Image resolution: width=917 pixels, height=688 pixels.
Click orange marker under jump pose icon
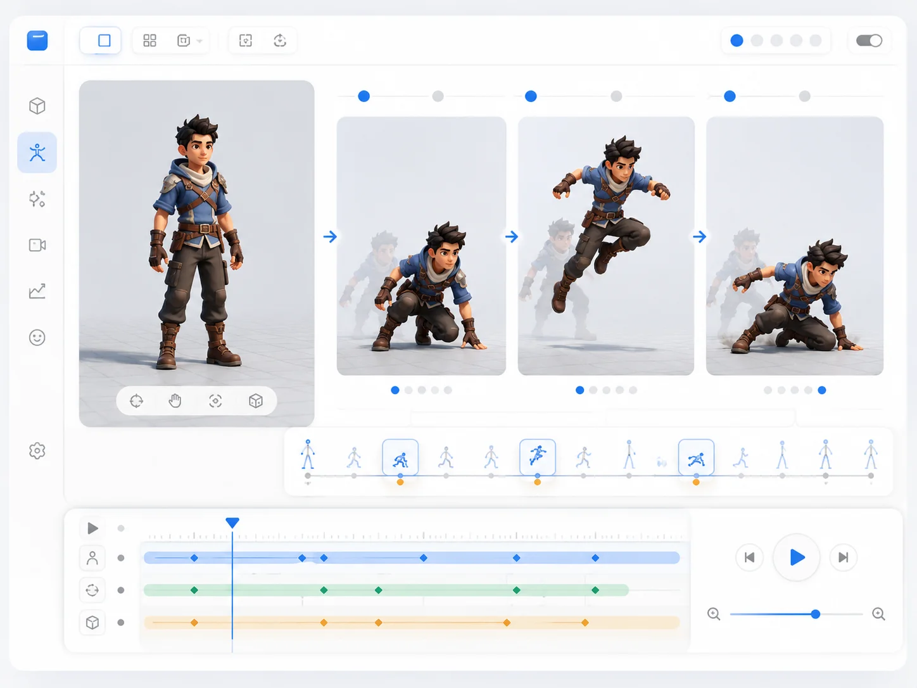tap(538, 483)
